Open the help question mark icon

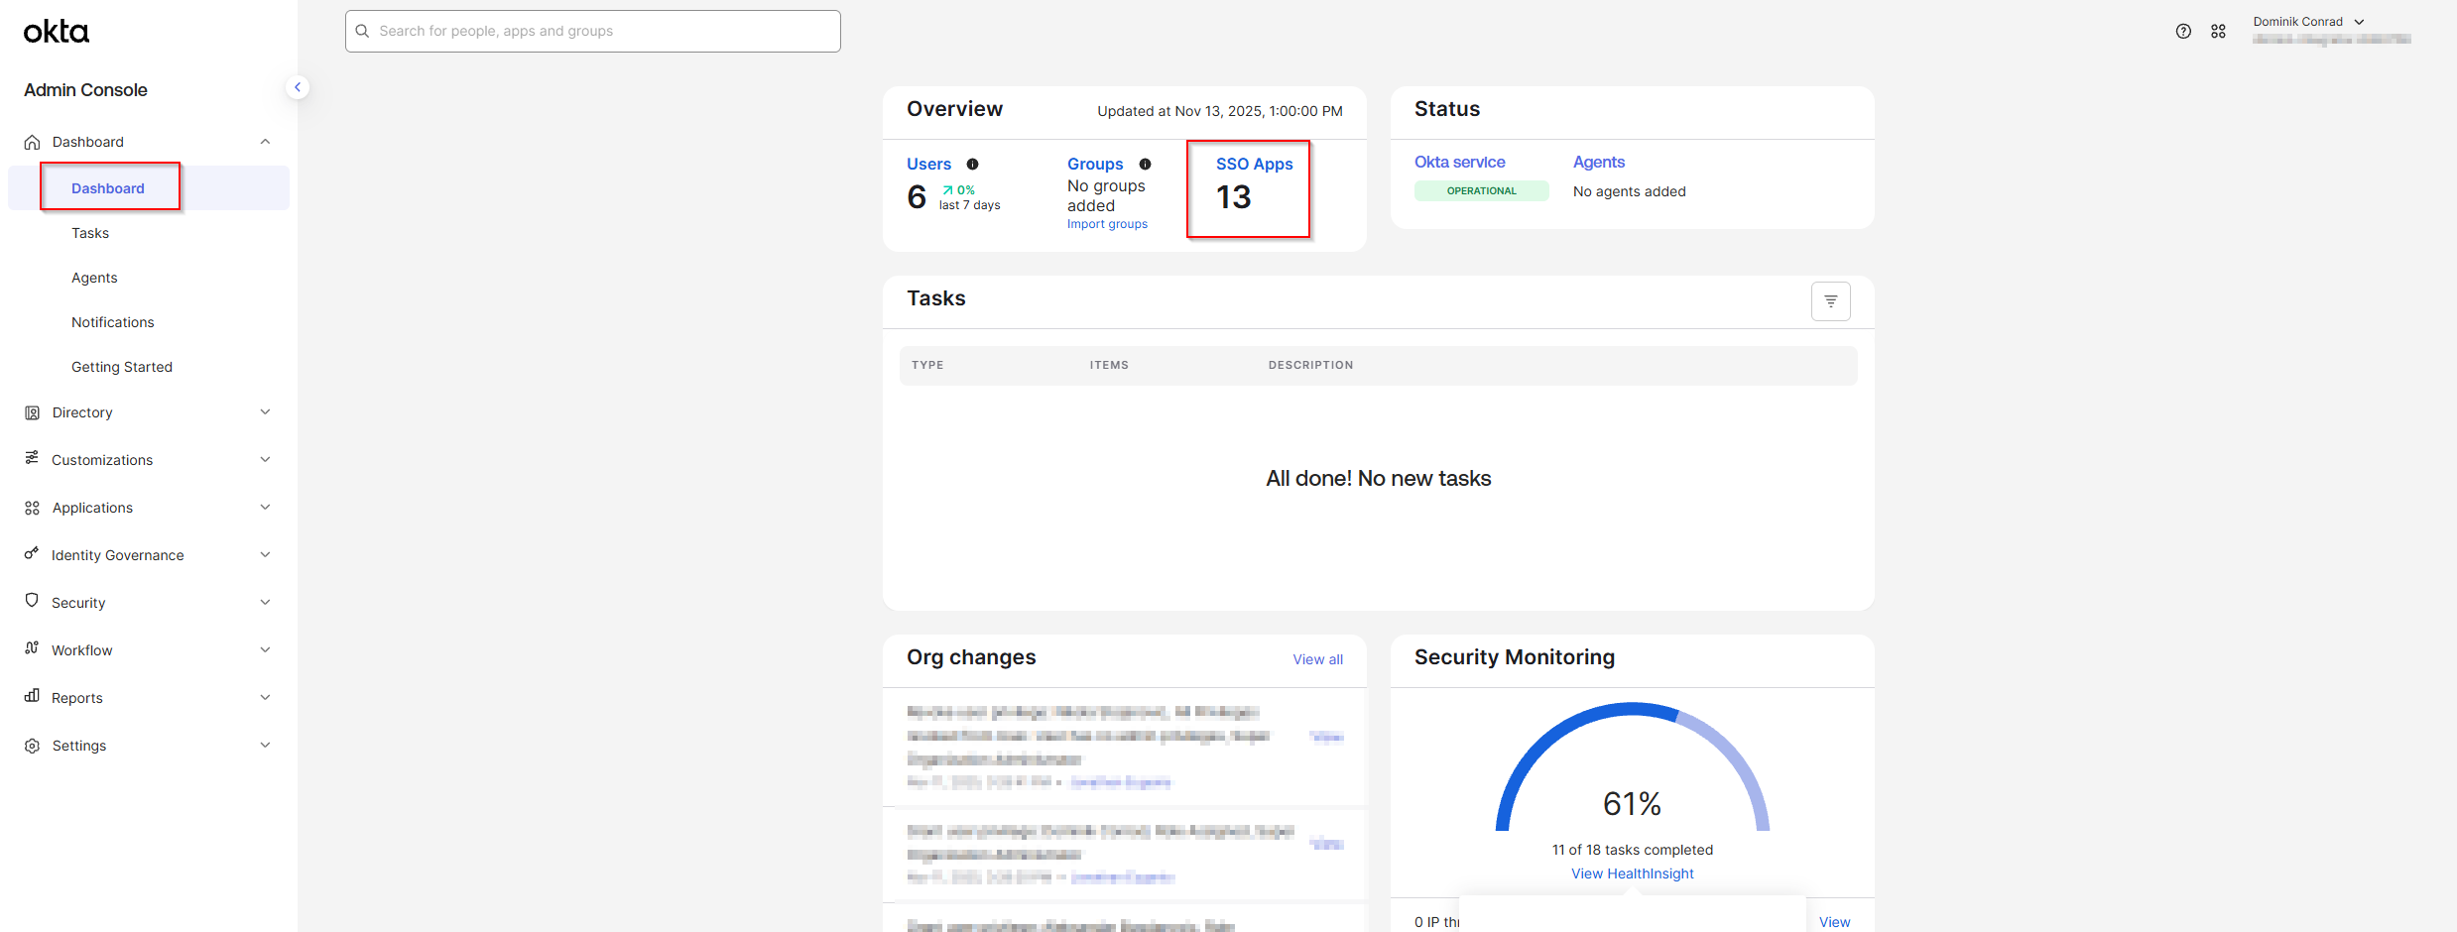click(2183, 32)
